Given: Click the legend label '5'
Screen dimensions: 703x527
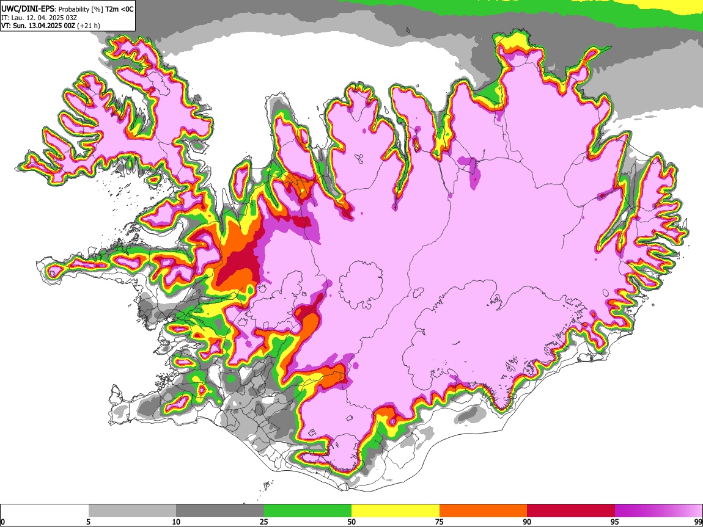Looking at the screenshot, I should [x=88, y=522].
